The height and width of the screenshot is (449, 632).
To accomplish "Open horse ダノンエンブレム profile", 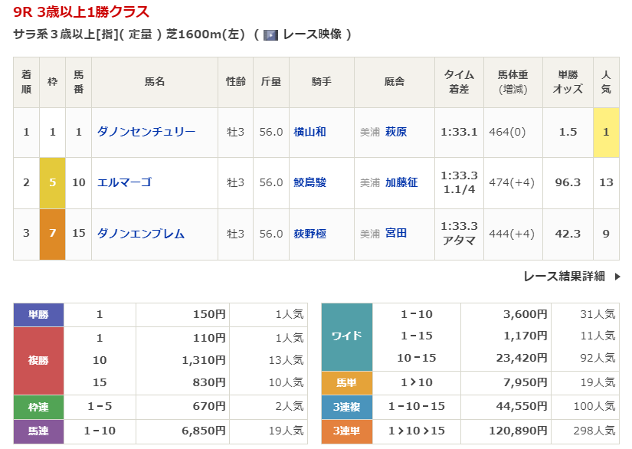I will click(x=141, y=234).
